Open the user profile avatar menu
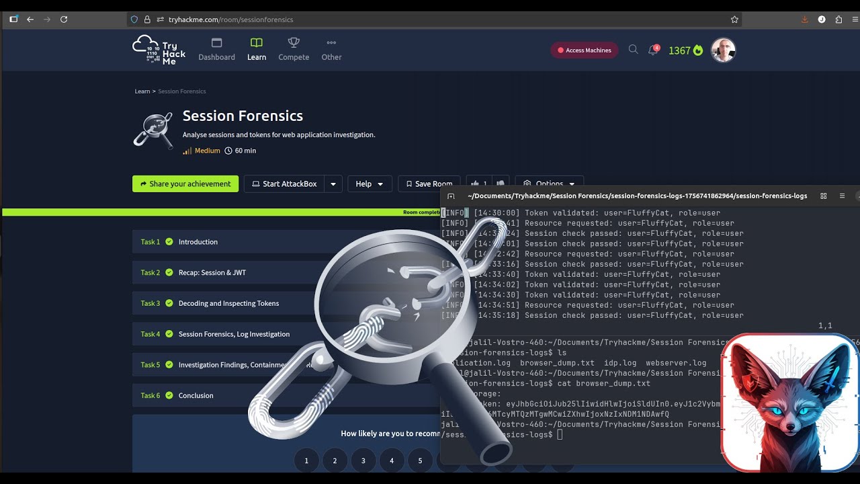Image resolution: width=860 pixels, height=484 pixels. pyautogui.click(x=724, y=50)
